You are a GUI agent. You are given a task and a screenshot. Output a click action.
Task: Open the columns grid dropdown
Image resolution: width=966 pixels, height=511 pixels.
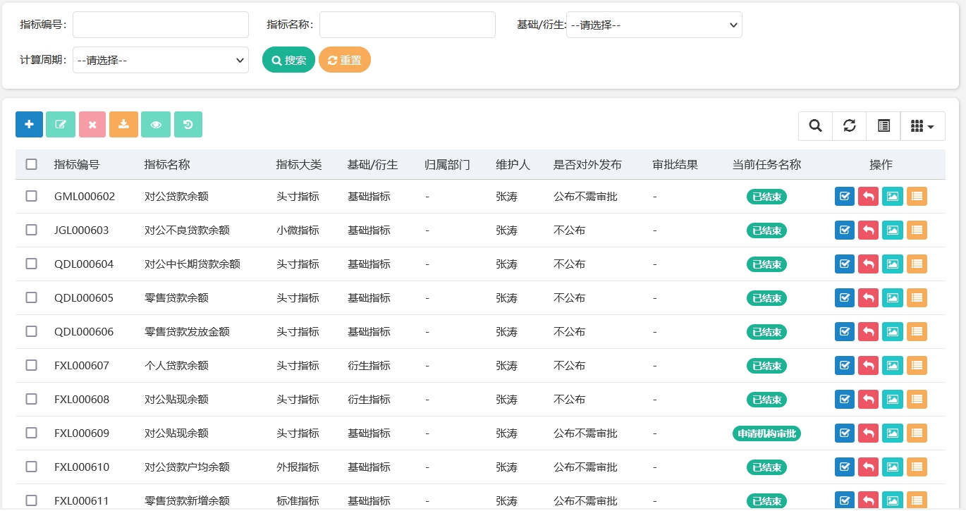(x=923, y=126)
